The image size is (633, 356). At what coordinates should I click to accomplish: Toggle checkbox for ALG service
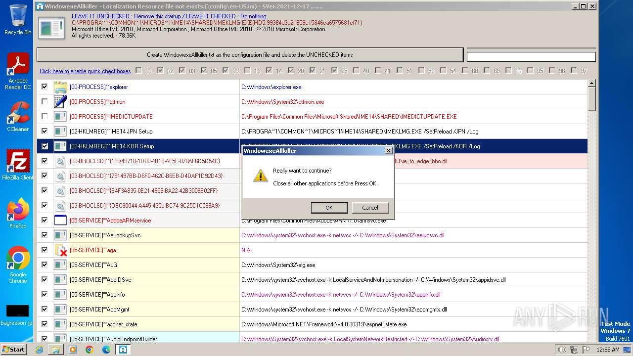45,265
